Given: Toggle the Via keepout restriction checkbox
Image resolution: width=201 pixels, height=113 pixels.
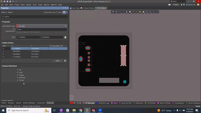Looking at the screenshot, I should click(18, 70).
